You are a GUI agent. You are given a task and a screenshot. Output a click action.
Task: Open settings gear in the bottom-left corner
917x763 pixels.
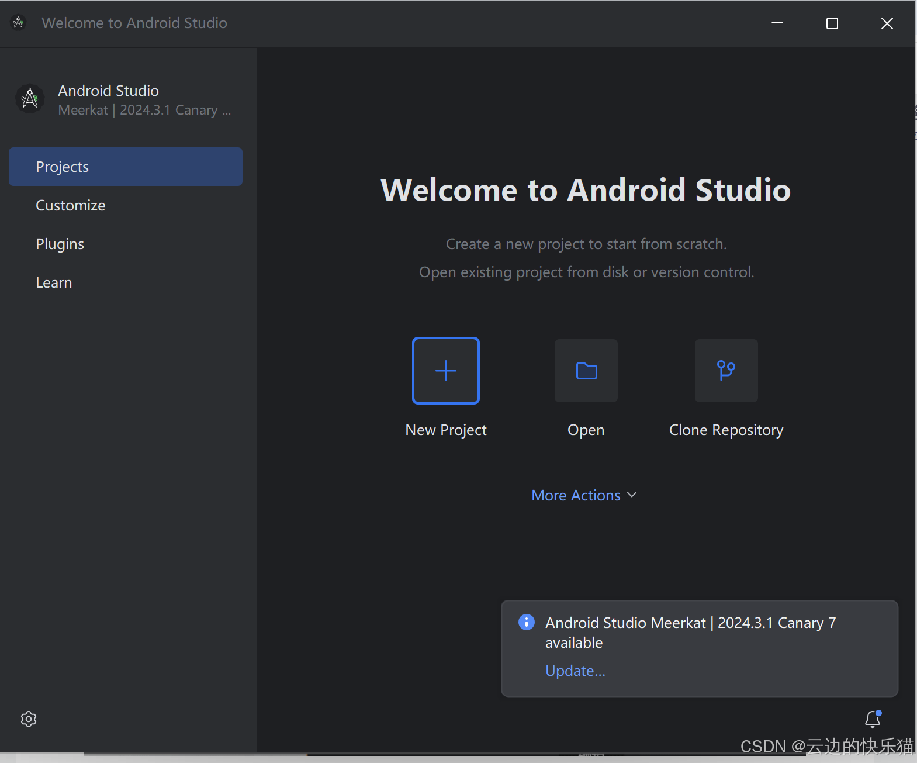click(29, 719)
